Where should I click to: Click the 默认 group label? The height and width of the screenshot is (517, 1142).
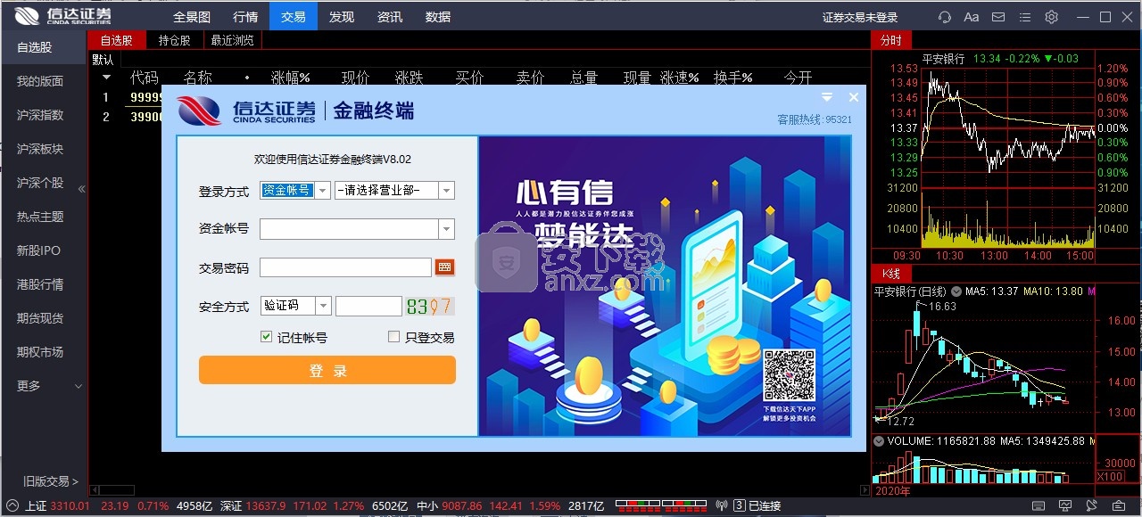(103, 60)
